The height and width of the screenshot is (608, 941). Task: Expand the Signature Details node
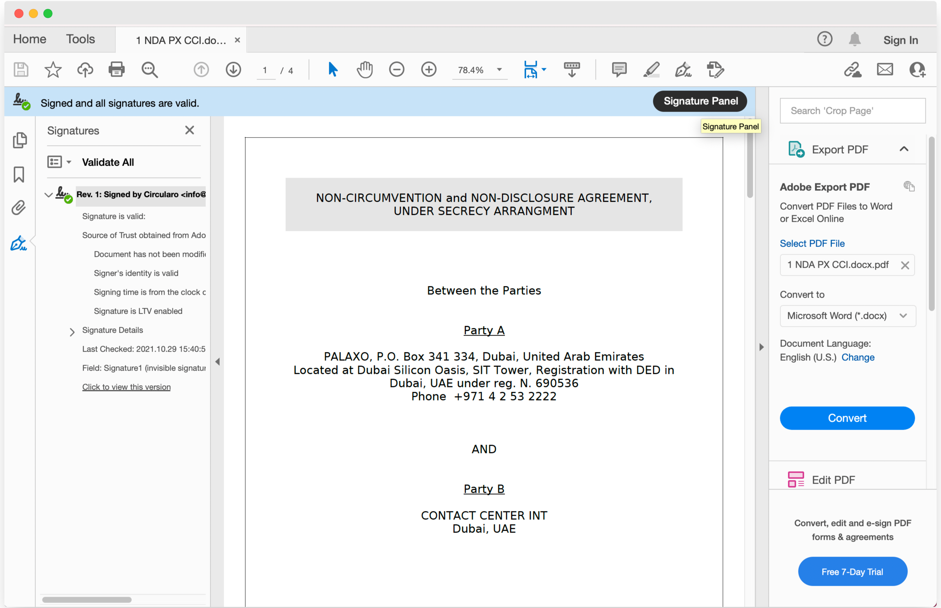[72, 332]
